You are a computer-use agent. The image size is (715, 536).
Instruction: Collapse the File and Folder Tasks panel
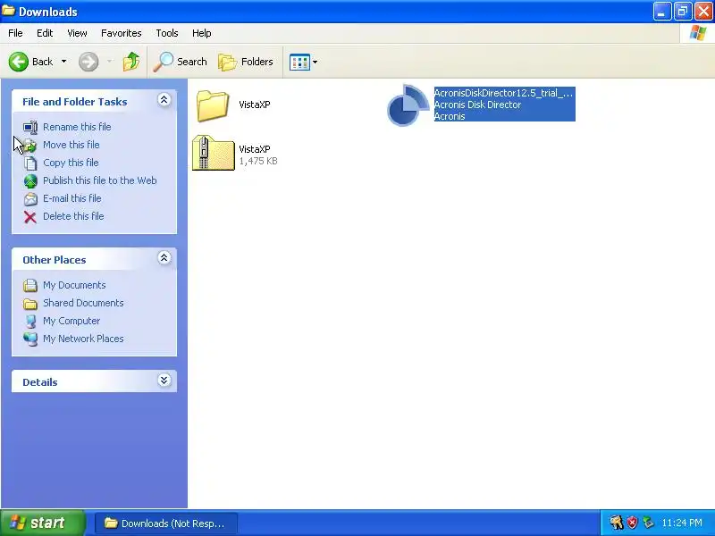[164, 100]
